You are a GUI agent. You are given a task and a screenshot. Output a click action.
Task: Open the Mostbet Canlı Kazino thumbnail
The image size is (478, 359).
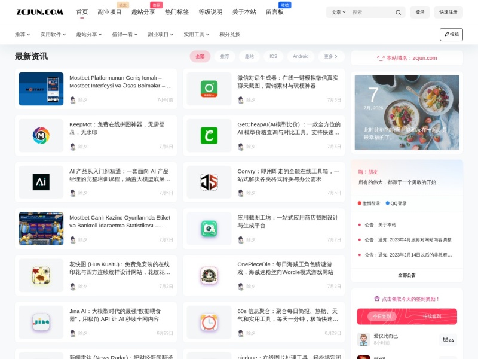click(x=41, y=229)
